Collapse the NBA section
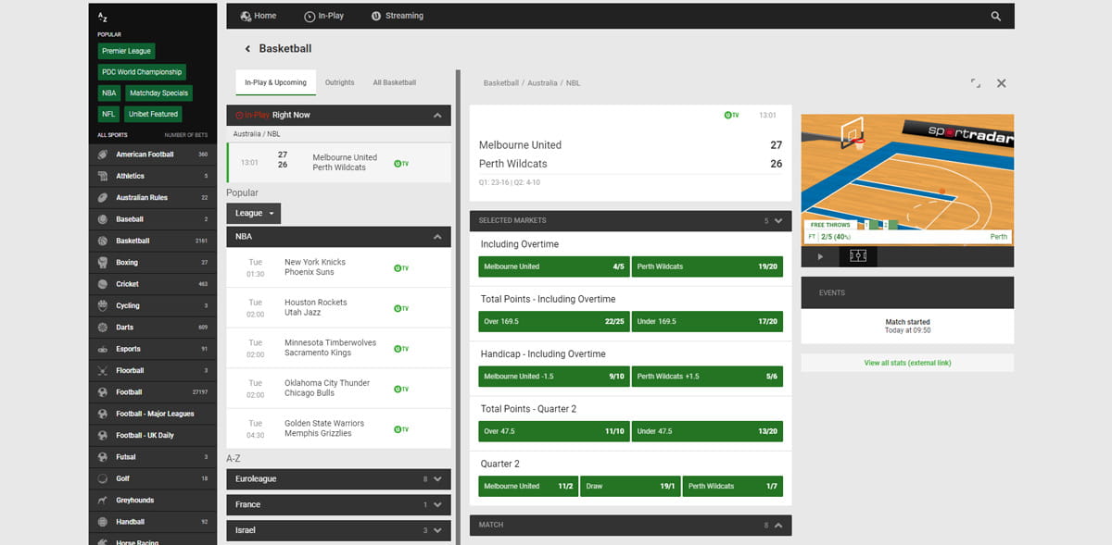Viewport: 1112px width, 545px height. tap(437, 237)
